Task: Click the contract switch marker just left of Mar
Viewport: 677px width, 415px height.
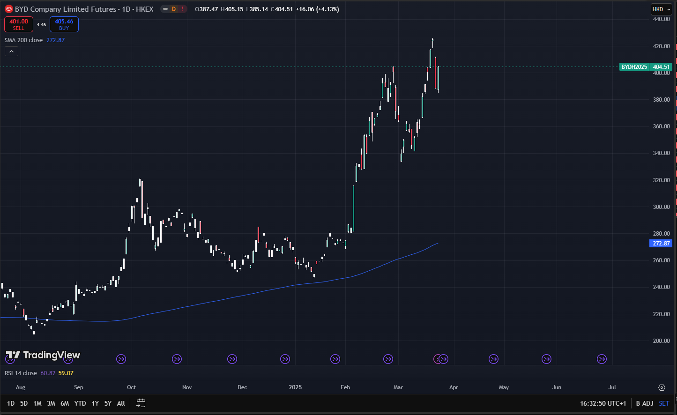Action: pos(388,359)
